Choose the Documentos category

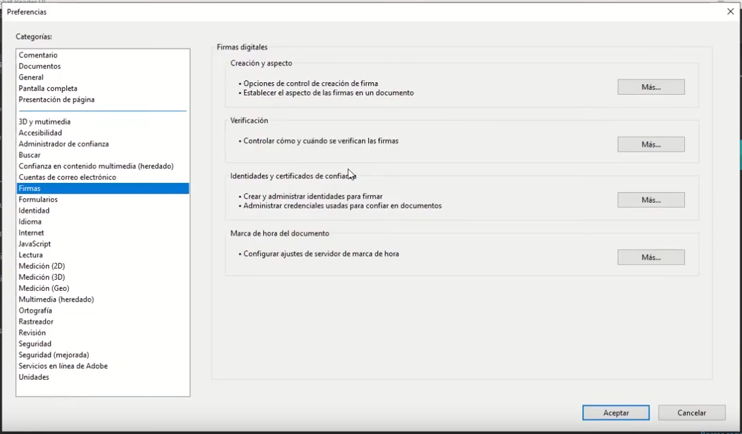[x=40, y=66]
